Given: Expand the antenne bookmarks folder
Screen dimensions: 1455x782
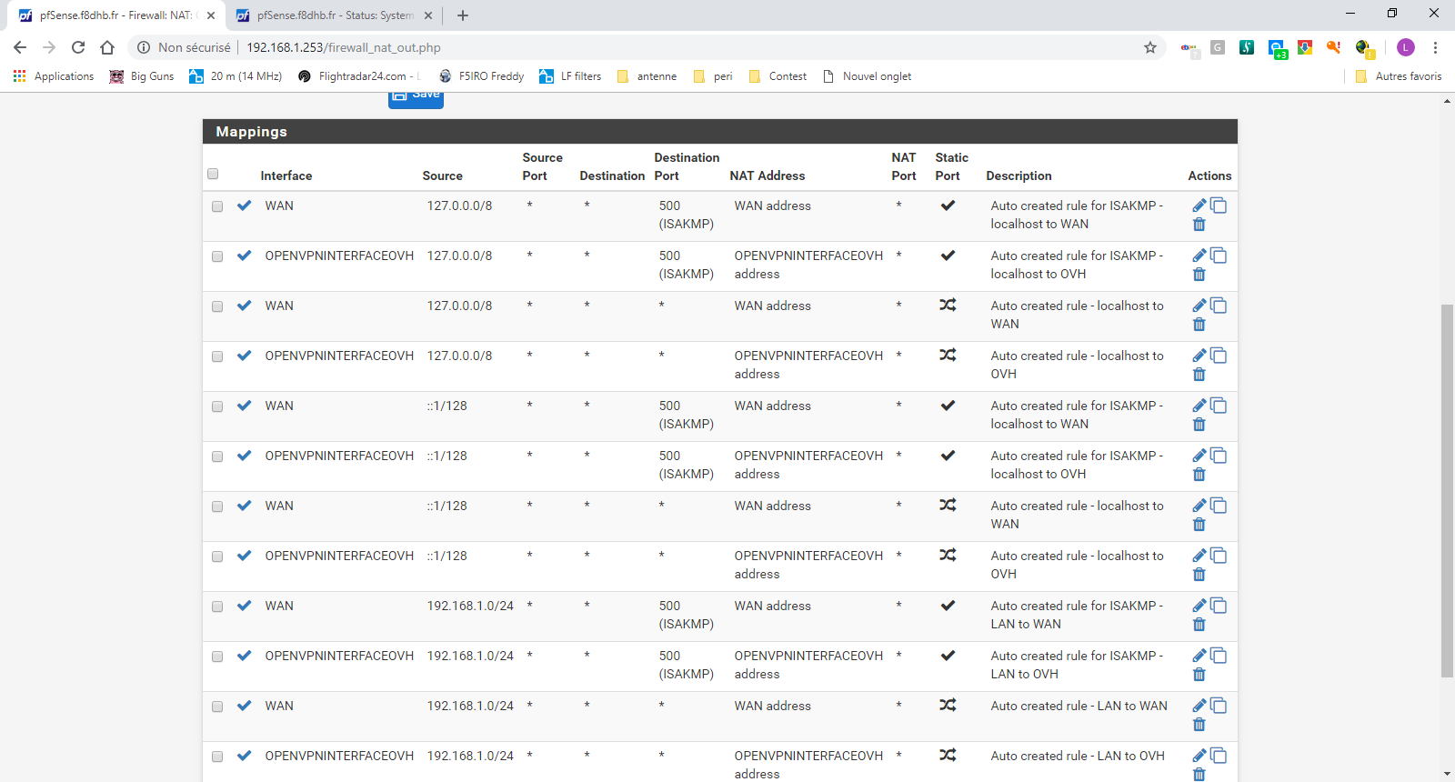Looking at the screenshot, I should click(647, 76).
